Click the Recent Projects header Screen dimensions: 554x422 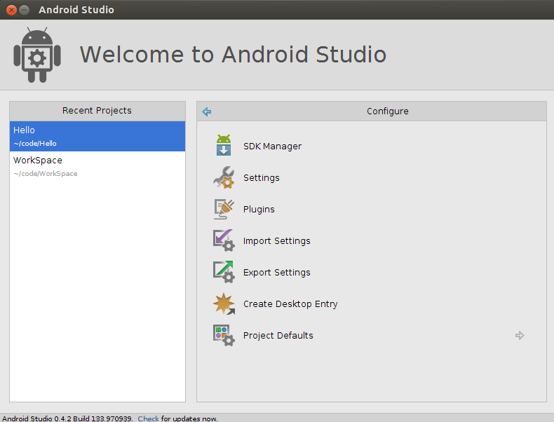(97, 111)
